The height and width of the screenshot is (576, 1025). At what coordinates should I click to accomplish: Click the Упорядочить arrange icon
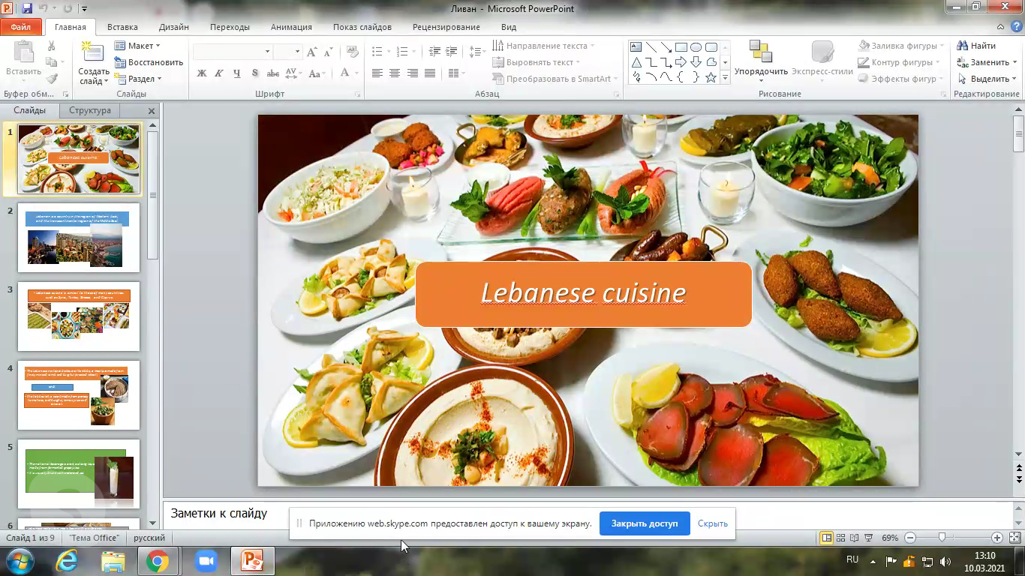(x=761, y=57)
